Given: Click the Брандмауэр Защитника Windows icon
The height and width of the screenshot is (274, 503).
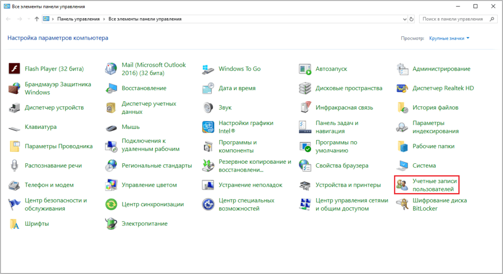Looking at the screenshot, I should (14, 88).
